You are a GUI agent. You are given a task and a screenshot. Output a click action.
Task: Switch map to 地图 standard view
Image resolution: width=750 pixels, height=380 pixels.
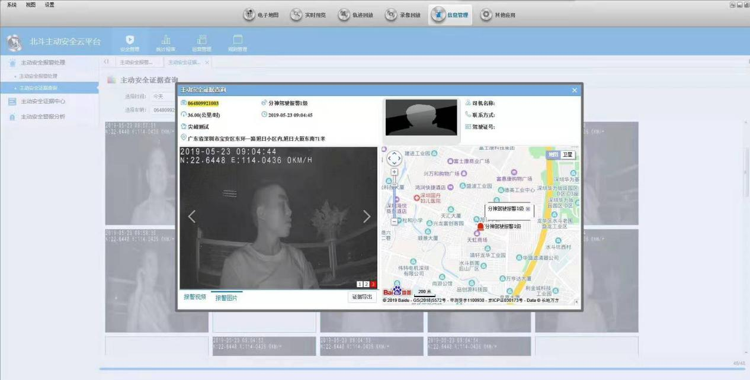pyautogui.click(x=553, y=154)
